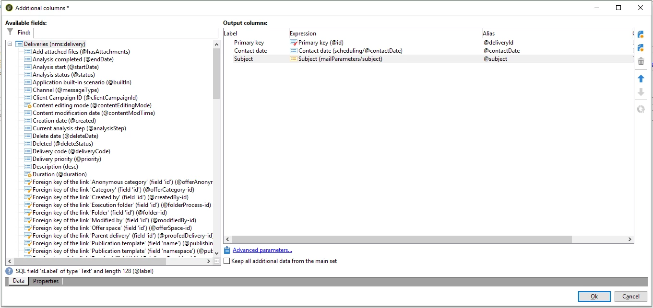Click the @subject alias cell
The width and height of the screenshot is (653, 308).
[x=495, y=59]
